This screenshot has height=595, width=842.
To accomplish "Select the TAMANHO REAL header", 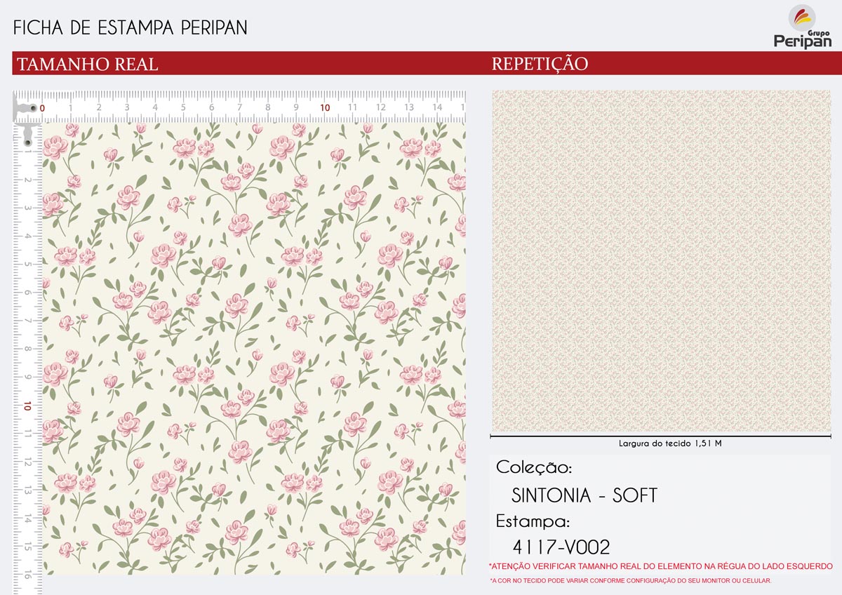I will [x=87, y=65].
